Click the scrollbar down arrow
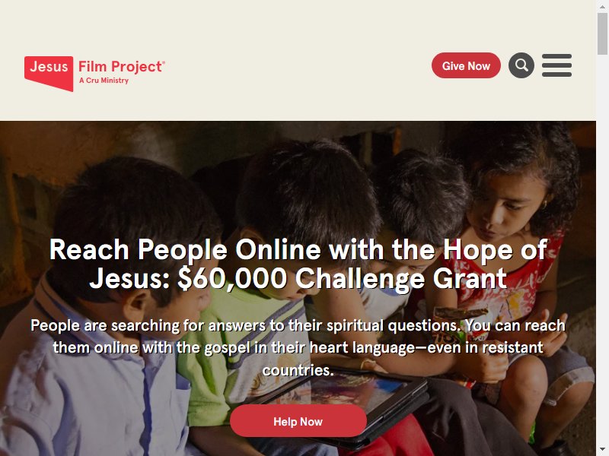This screenshot has height=456, width=609. (x=602, y=450)
